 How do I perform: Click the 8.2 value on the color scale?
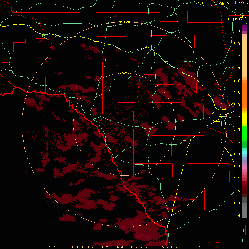pos(237,56)
